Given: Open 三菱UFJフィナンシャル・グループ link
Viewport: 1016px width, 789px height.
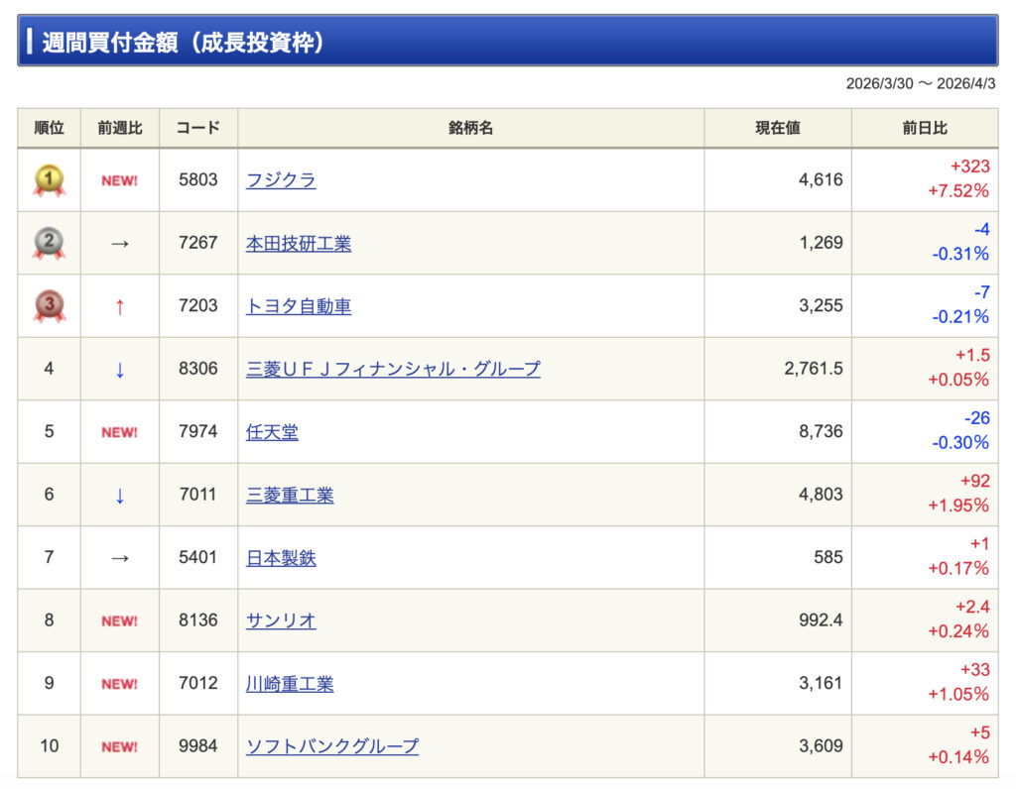Looking at the screenshot, I should point(393,370).
